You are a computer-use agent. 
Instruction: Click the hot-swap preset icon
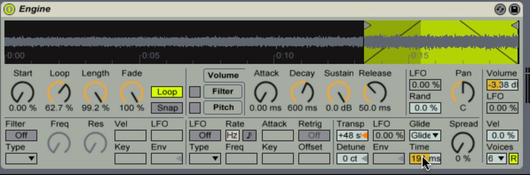coord(500,9)
